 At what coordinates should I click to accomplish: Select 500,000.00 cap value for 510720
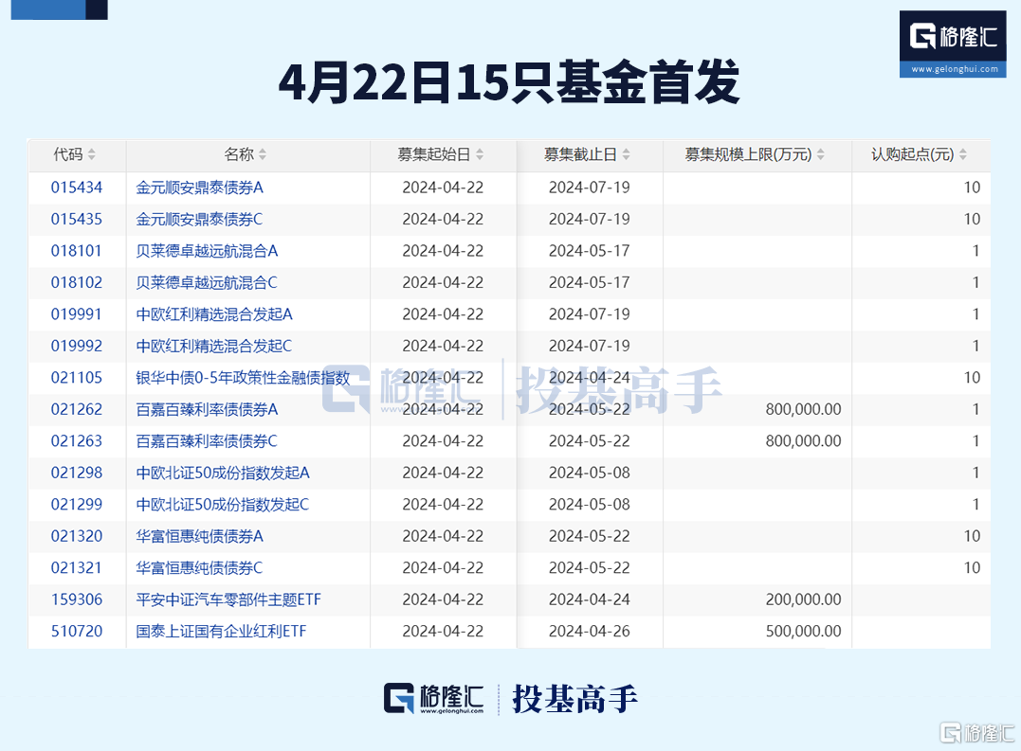tap(804, 632)
